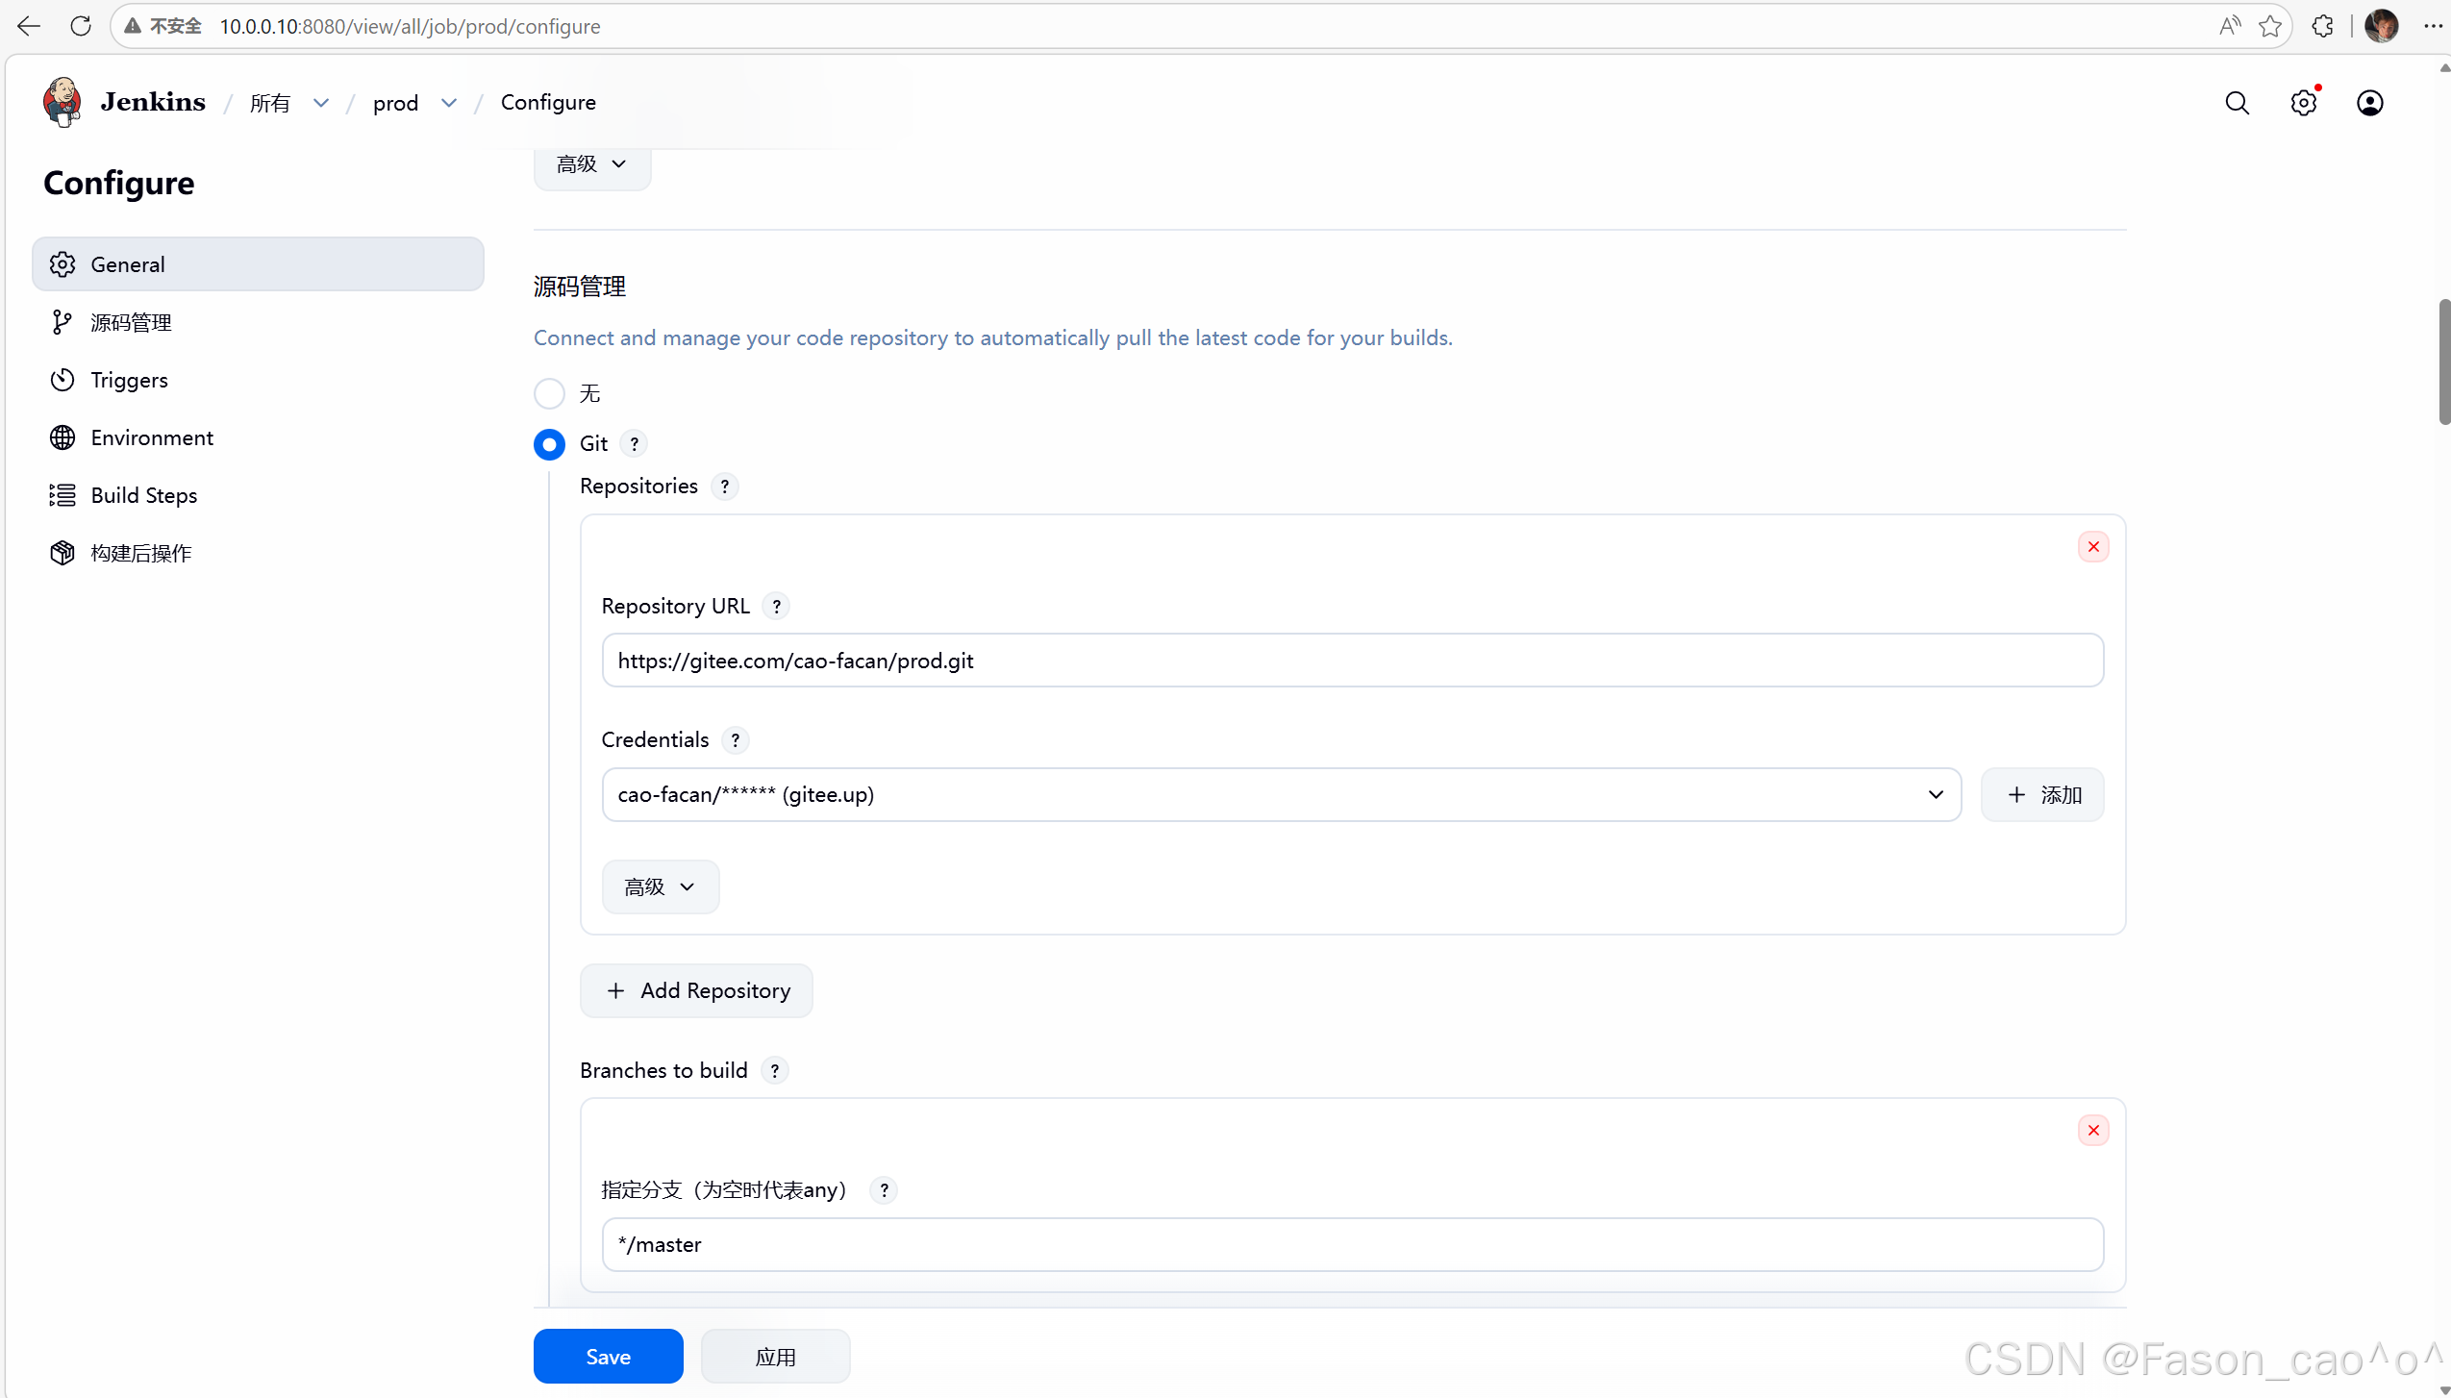Click the page vertical scrollbar thumb

coord(2443,362)
